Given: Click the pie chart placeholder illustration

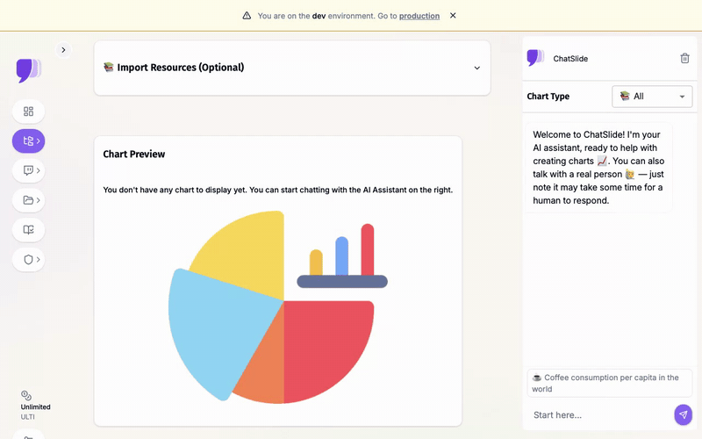Looking at the screenshot, I should pyautogui.click(x=277, y=306).
